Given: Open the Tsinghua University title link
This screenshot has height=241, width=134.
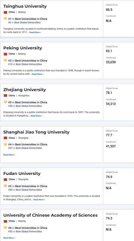Looking at the screenshot, I should coord(25,6).
